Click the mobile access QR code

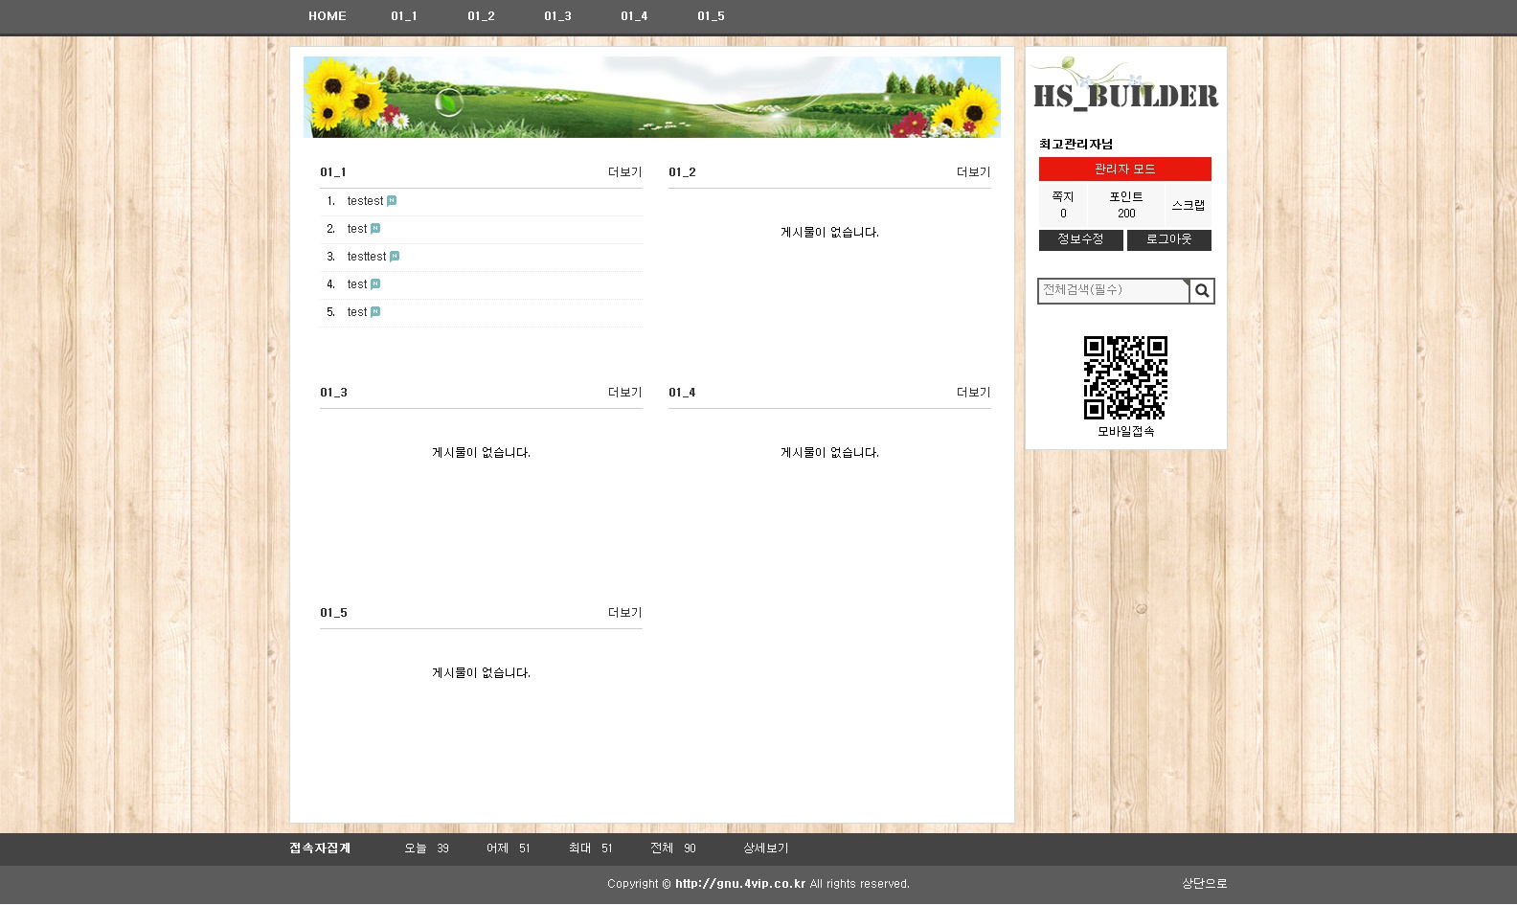coord(1125,377)
